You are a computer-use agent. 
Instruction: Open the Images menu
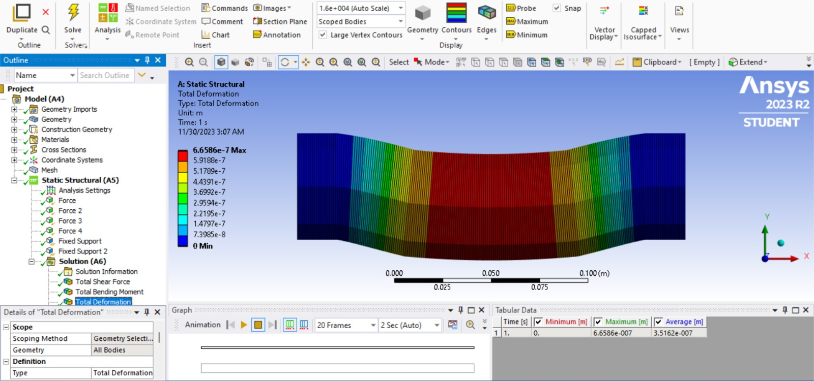pyautogui.click(x=273, y=8)
